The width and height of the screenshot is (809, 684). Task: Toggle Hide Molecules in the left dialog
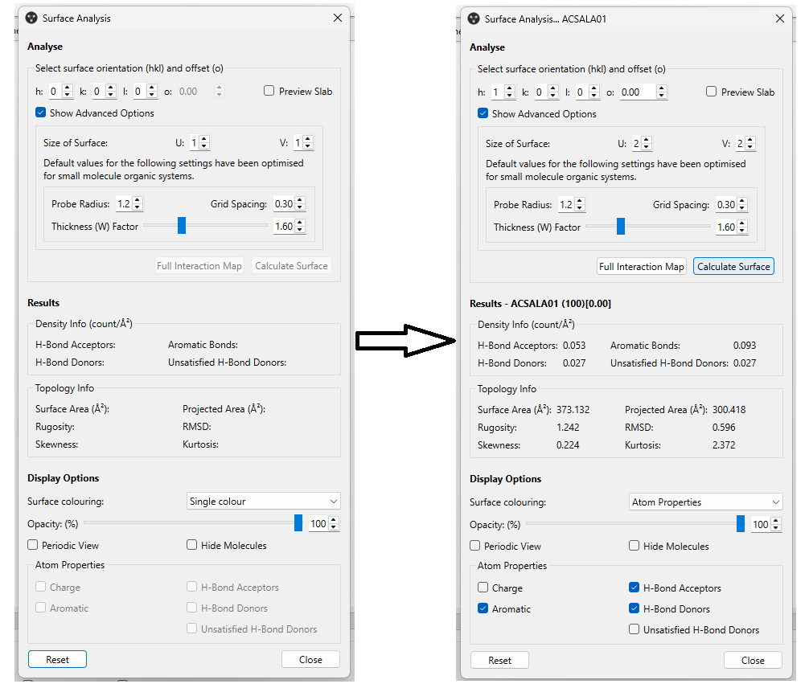click(x=191, y=545)
